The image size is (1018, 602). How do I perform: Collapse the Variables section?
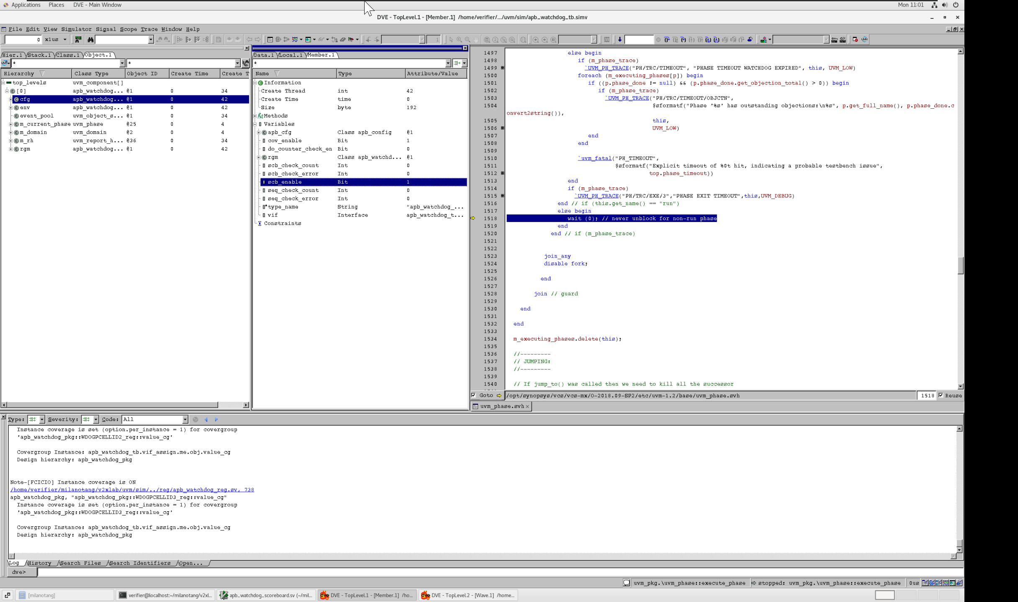(255, 124)
